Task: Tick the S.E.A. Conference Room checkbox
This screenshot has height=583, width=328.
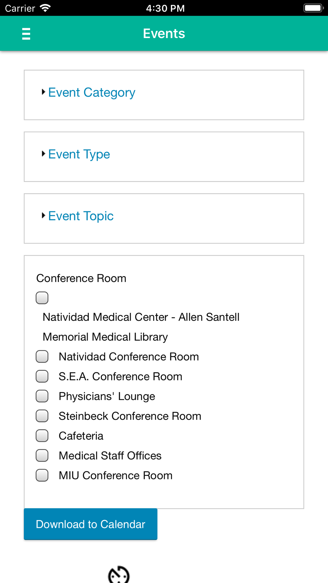Action: click(x=42, y=376)
